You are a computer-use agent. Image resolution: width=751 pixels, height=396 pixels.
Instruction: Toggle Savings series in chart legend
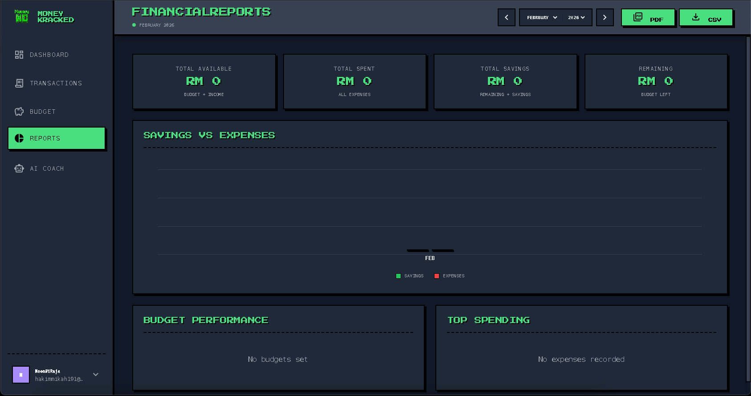(410, 276)
